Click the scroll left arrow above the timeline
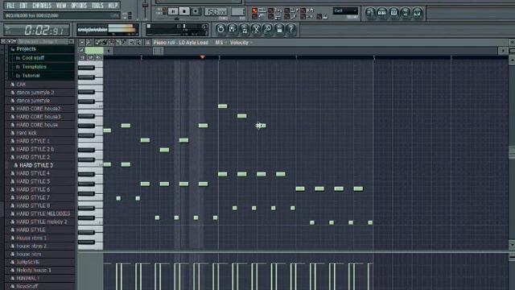The width and height of the screenshot is (515, 290). (x=109, y=51)
